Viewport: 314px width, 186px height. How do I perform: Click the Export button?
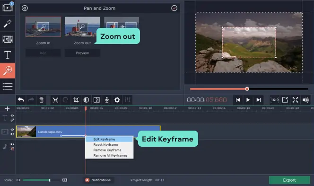[289, 180]
